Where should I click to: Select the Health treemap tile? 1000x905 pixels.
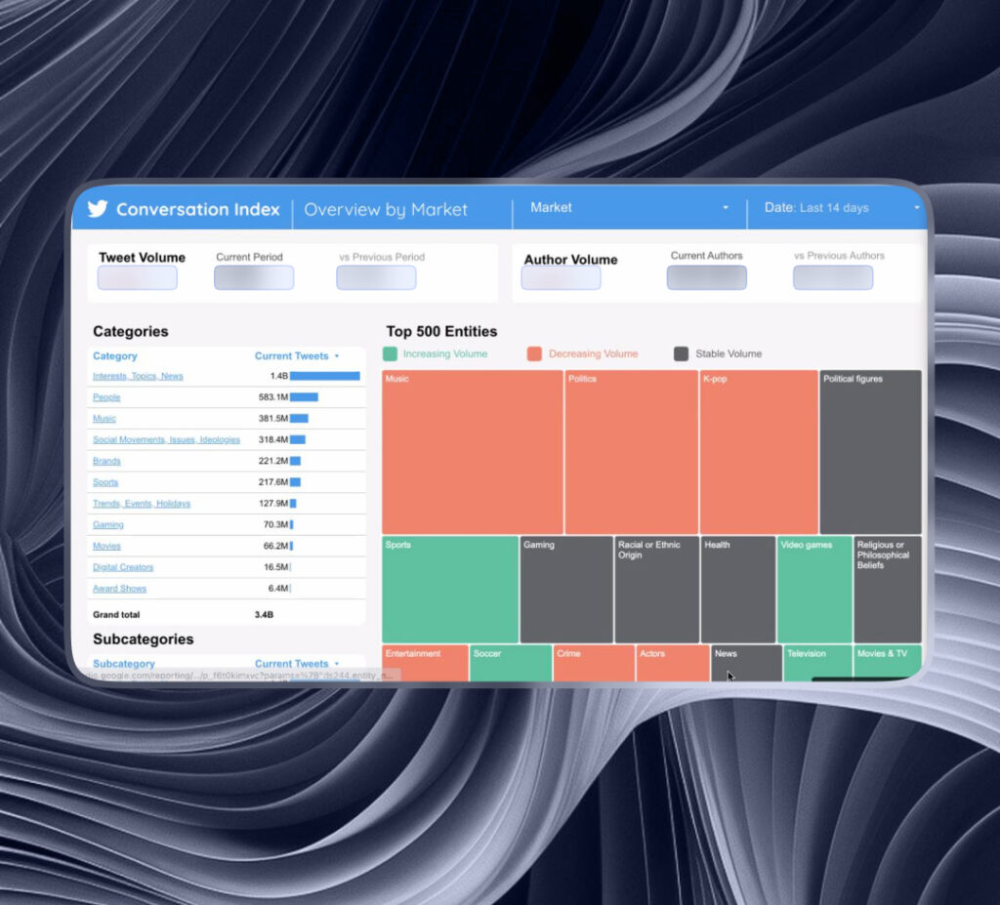tap(738, 590)
